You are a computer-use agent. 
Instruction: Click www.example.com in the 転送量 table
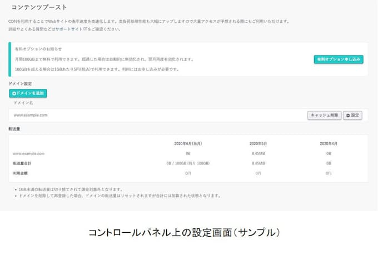tap(29, 153)
